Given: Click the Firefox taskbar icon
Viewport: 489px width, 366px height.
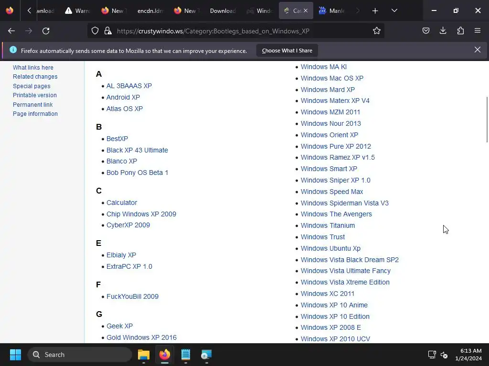Looking at the screenshot, I should pyautogui.click(x=165, y=355).
